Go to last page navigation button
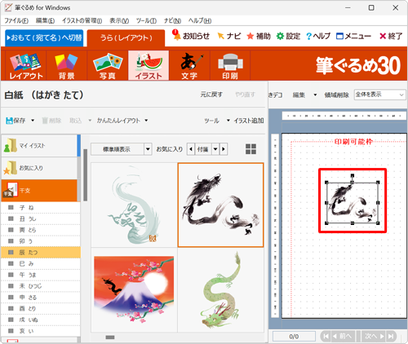 tap(391, 337)
